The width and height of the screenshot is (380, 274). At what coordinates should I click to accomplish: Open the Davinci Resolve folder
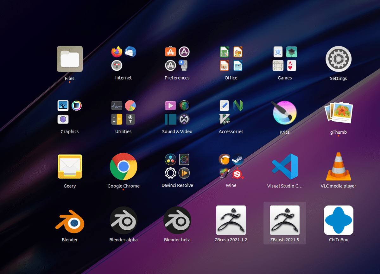pos(177,166)
